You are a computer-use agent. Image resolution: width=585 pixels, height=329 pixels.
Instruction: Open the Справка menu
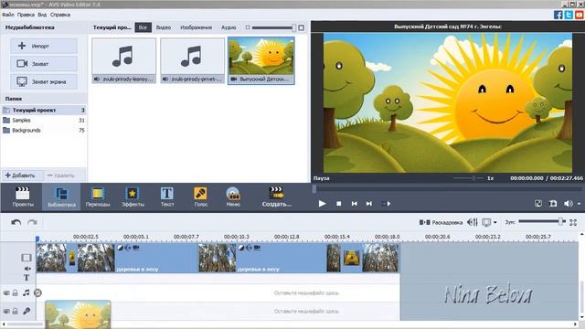[60, 15]
